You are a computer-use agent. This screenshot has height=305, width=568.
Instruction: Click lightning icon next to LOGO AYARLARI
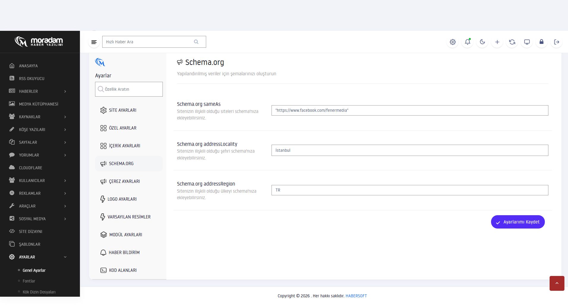point(103,199)
